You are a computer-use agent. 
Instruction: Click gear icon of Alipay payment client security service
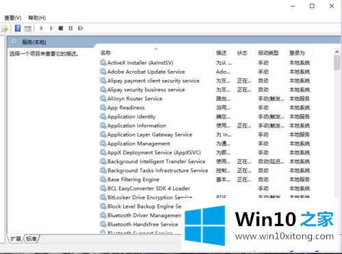(103, 81)
